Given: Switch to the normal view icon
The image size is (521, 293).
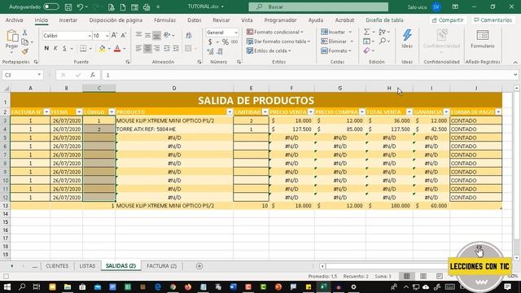Looking at the screenshot, I should coord(407,277).
